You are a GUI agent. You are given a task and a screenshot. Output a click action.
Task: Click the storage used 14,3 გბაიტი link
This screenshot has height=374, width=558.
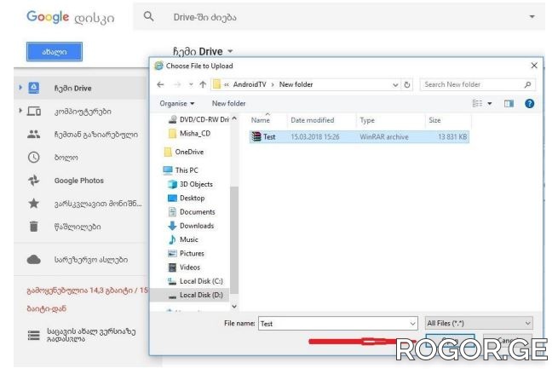pos(87,291)
